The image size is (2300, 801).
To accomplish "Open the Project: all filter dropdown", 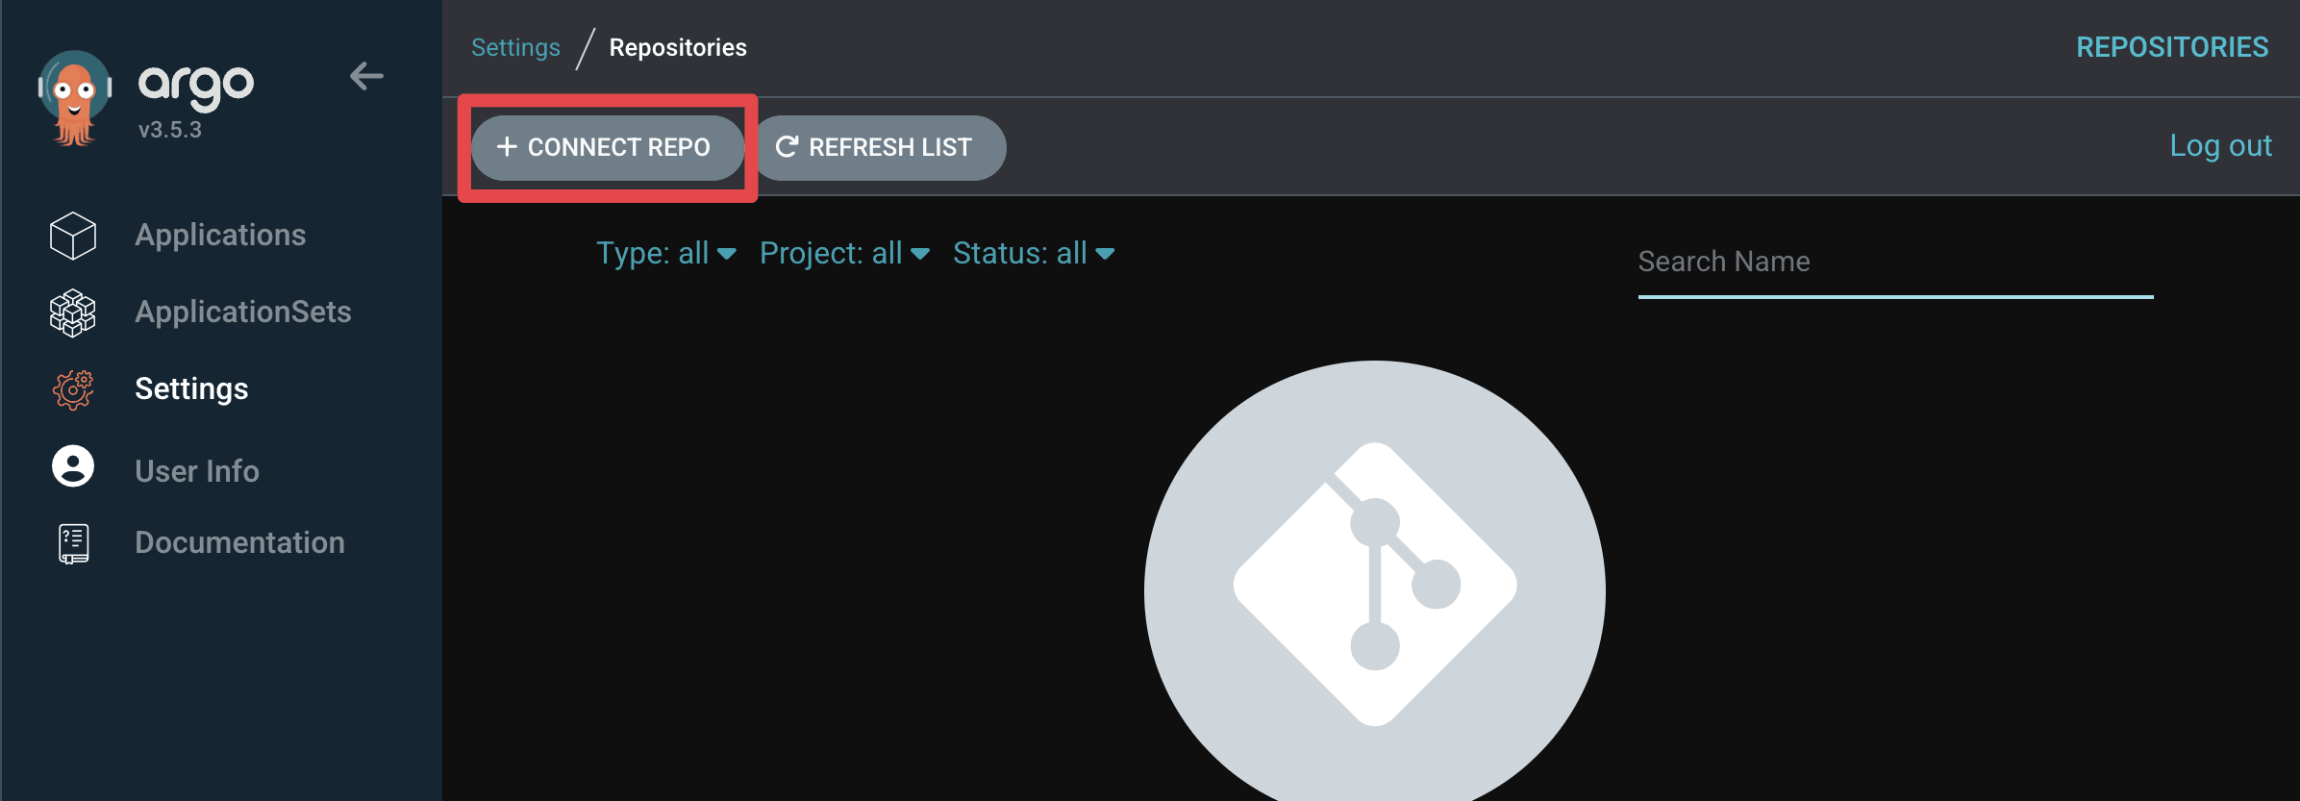I will pyautogui.click(x=844, y=253).
